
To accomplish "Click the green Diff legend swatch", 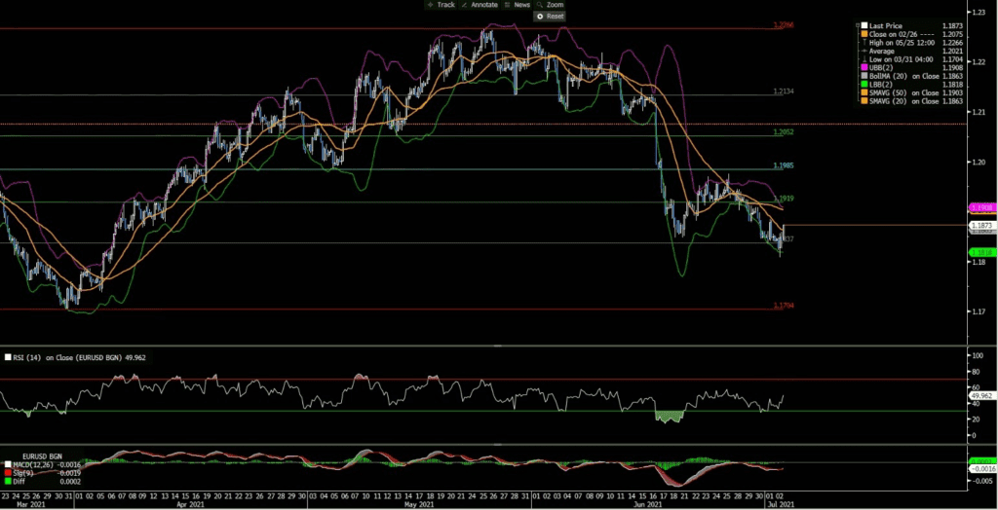I will click(8, 482).
